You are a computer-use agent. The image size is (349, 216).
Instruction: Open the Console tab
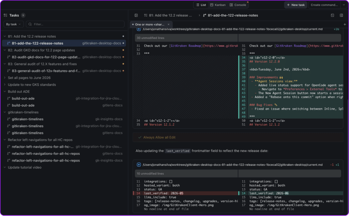[x=238, y=5]
